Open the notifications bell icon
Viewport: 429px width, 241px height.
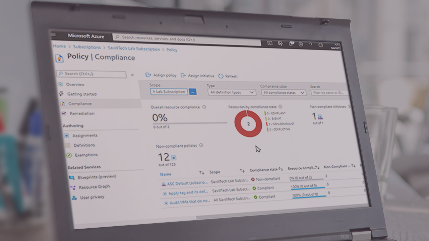click(291, 44)
